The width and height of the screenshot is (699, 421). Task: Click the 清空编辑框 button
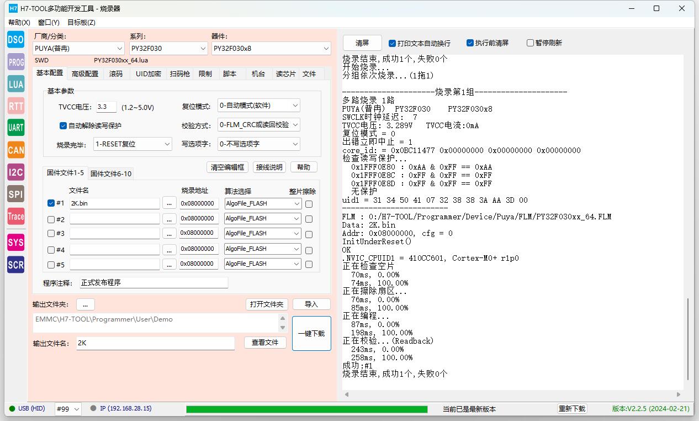tap(227, 167)
